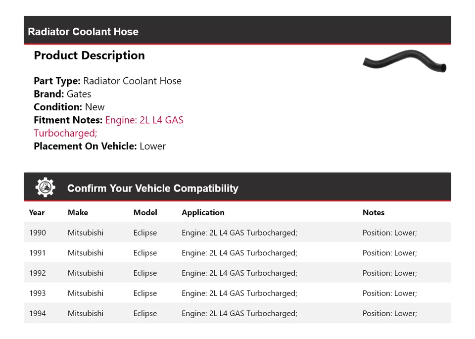The height and width of the screenshot is (339, 475).
Task: Click the Application column header
Action: click(203, 212)
